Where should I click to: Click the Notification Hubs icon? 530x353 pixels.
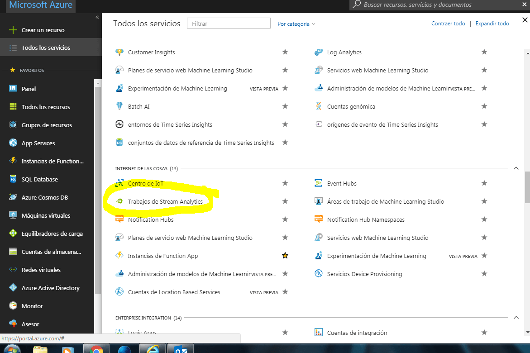tap(119, 219)
